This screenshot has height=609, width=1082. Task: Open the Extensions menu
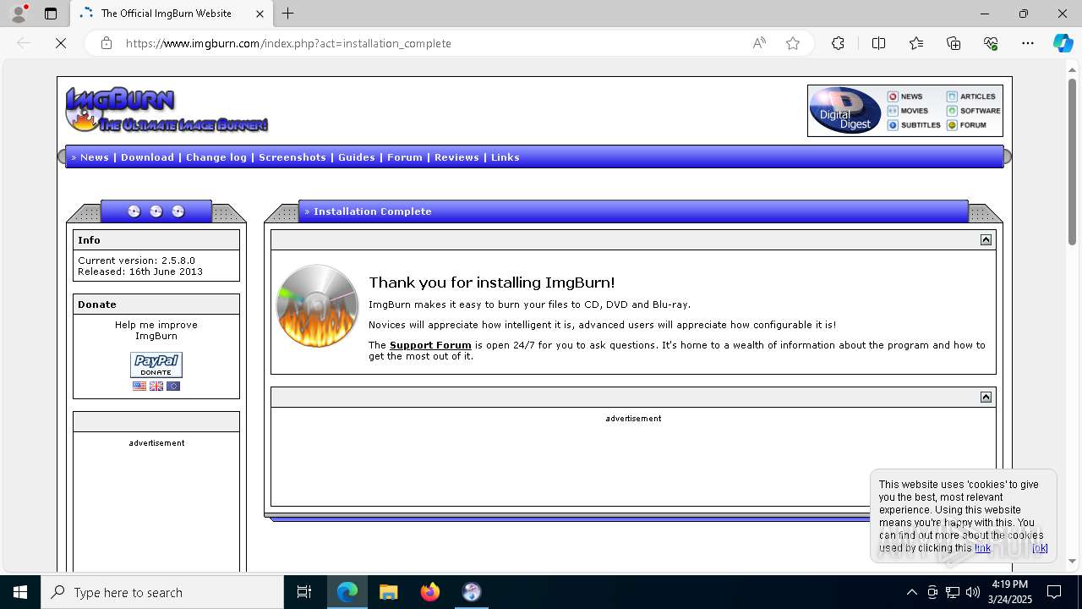(x=838, y=43)
